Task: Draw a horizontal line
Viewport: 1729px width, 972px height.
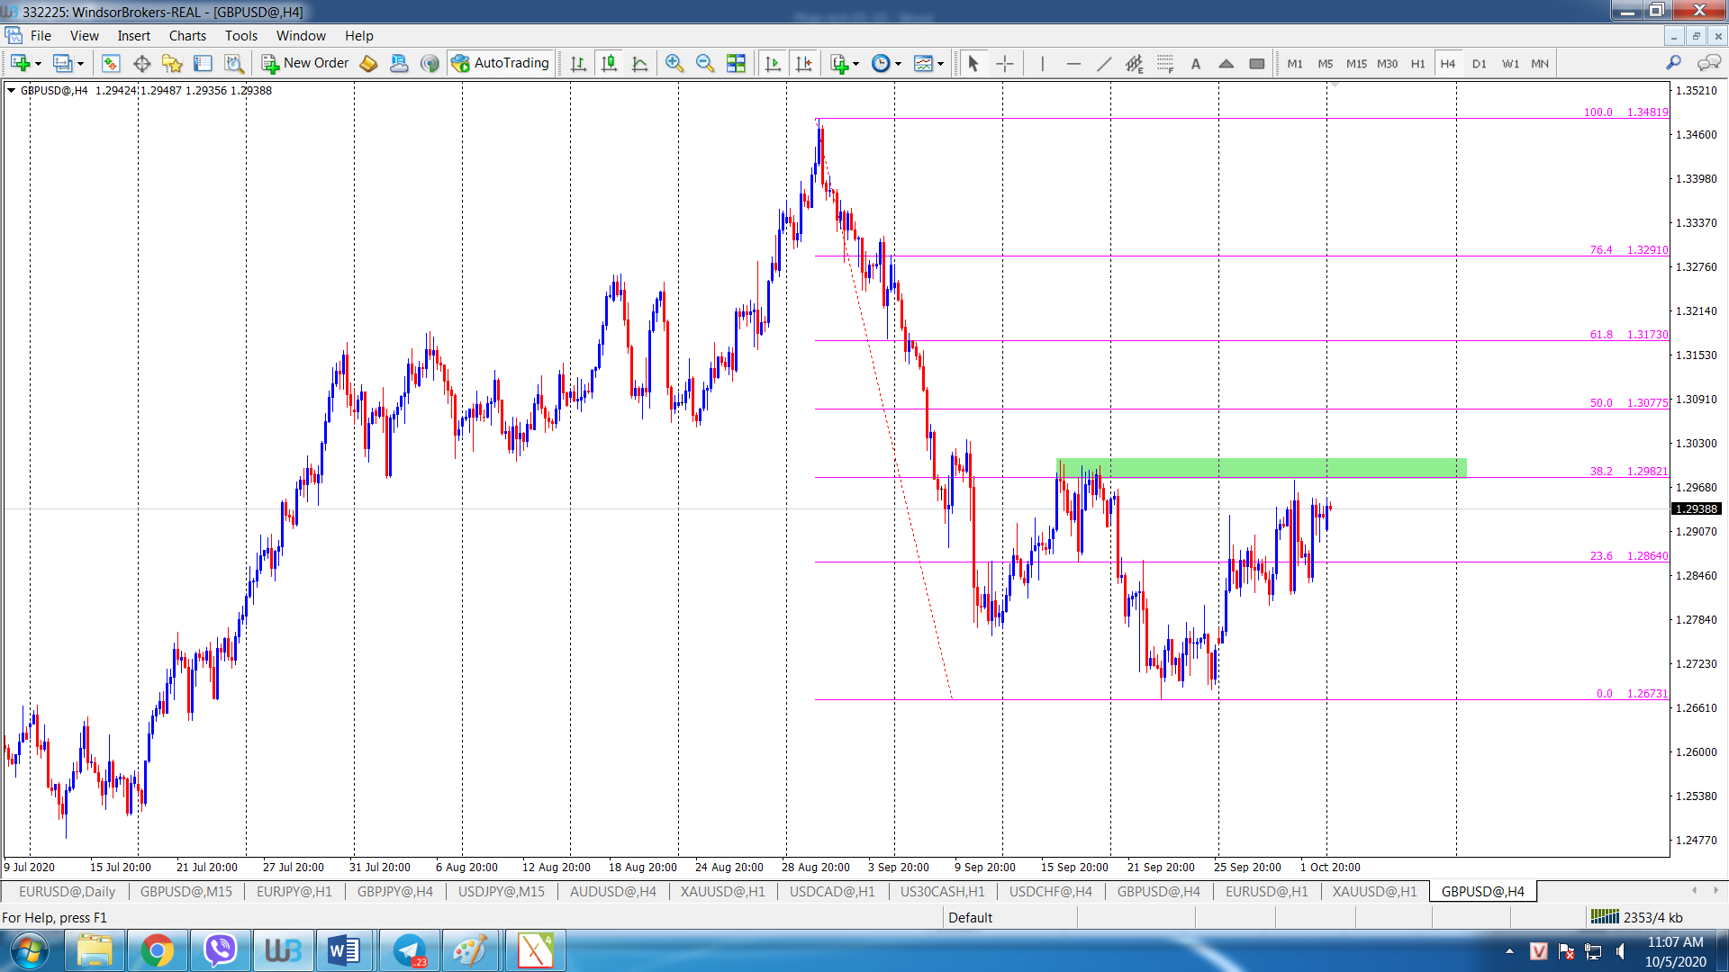Action: [x=1073, y=63]
